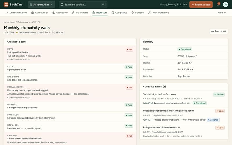Open the Team Operations tab
The height and width of the screenshot is (145, 232).
pos(159,12)
